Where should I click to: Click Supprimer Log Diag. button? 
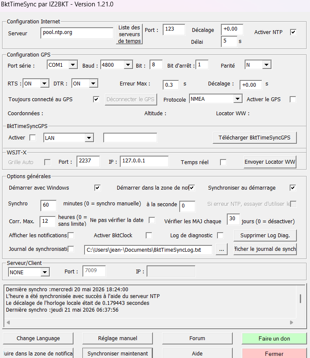click(x=265, y=236)
